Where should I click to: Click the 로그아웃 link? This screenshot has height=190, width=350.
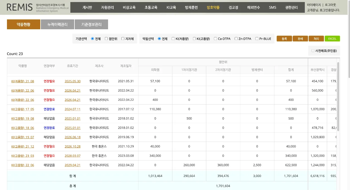[331, 5]
